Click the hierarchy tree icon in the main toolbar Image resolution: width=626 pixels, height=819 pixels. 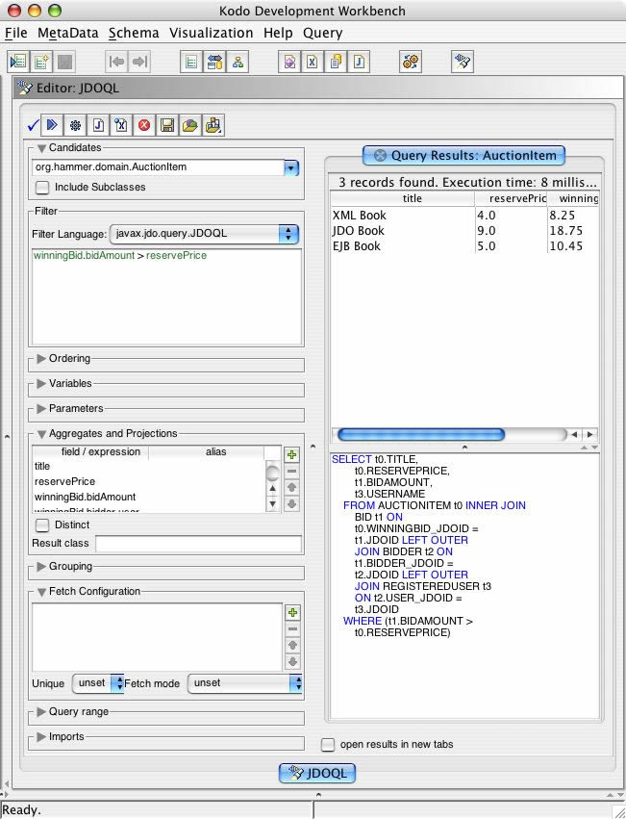tap(237, 62)
